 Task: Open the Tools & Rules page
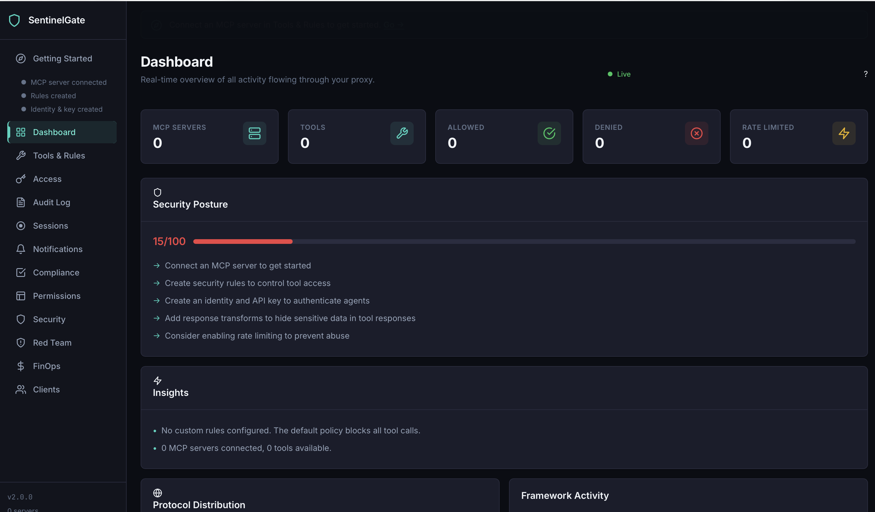[59, 156]
